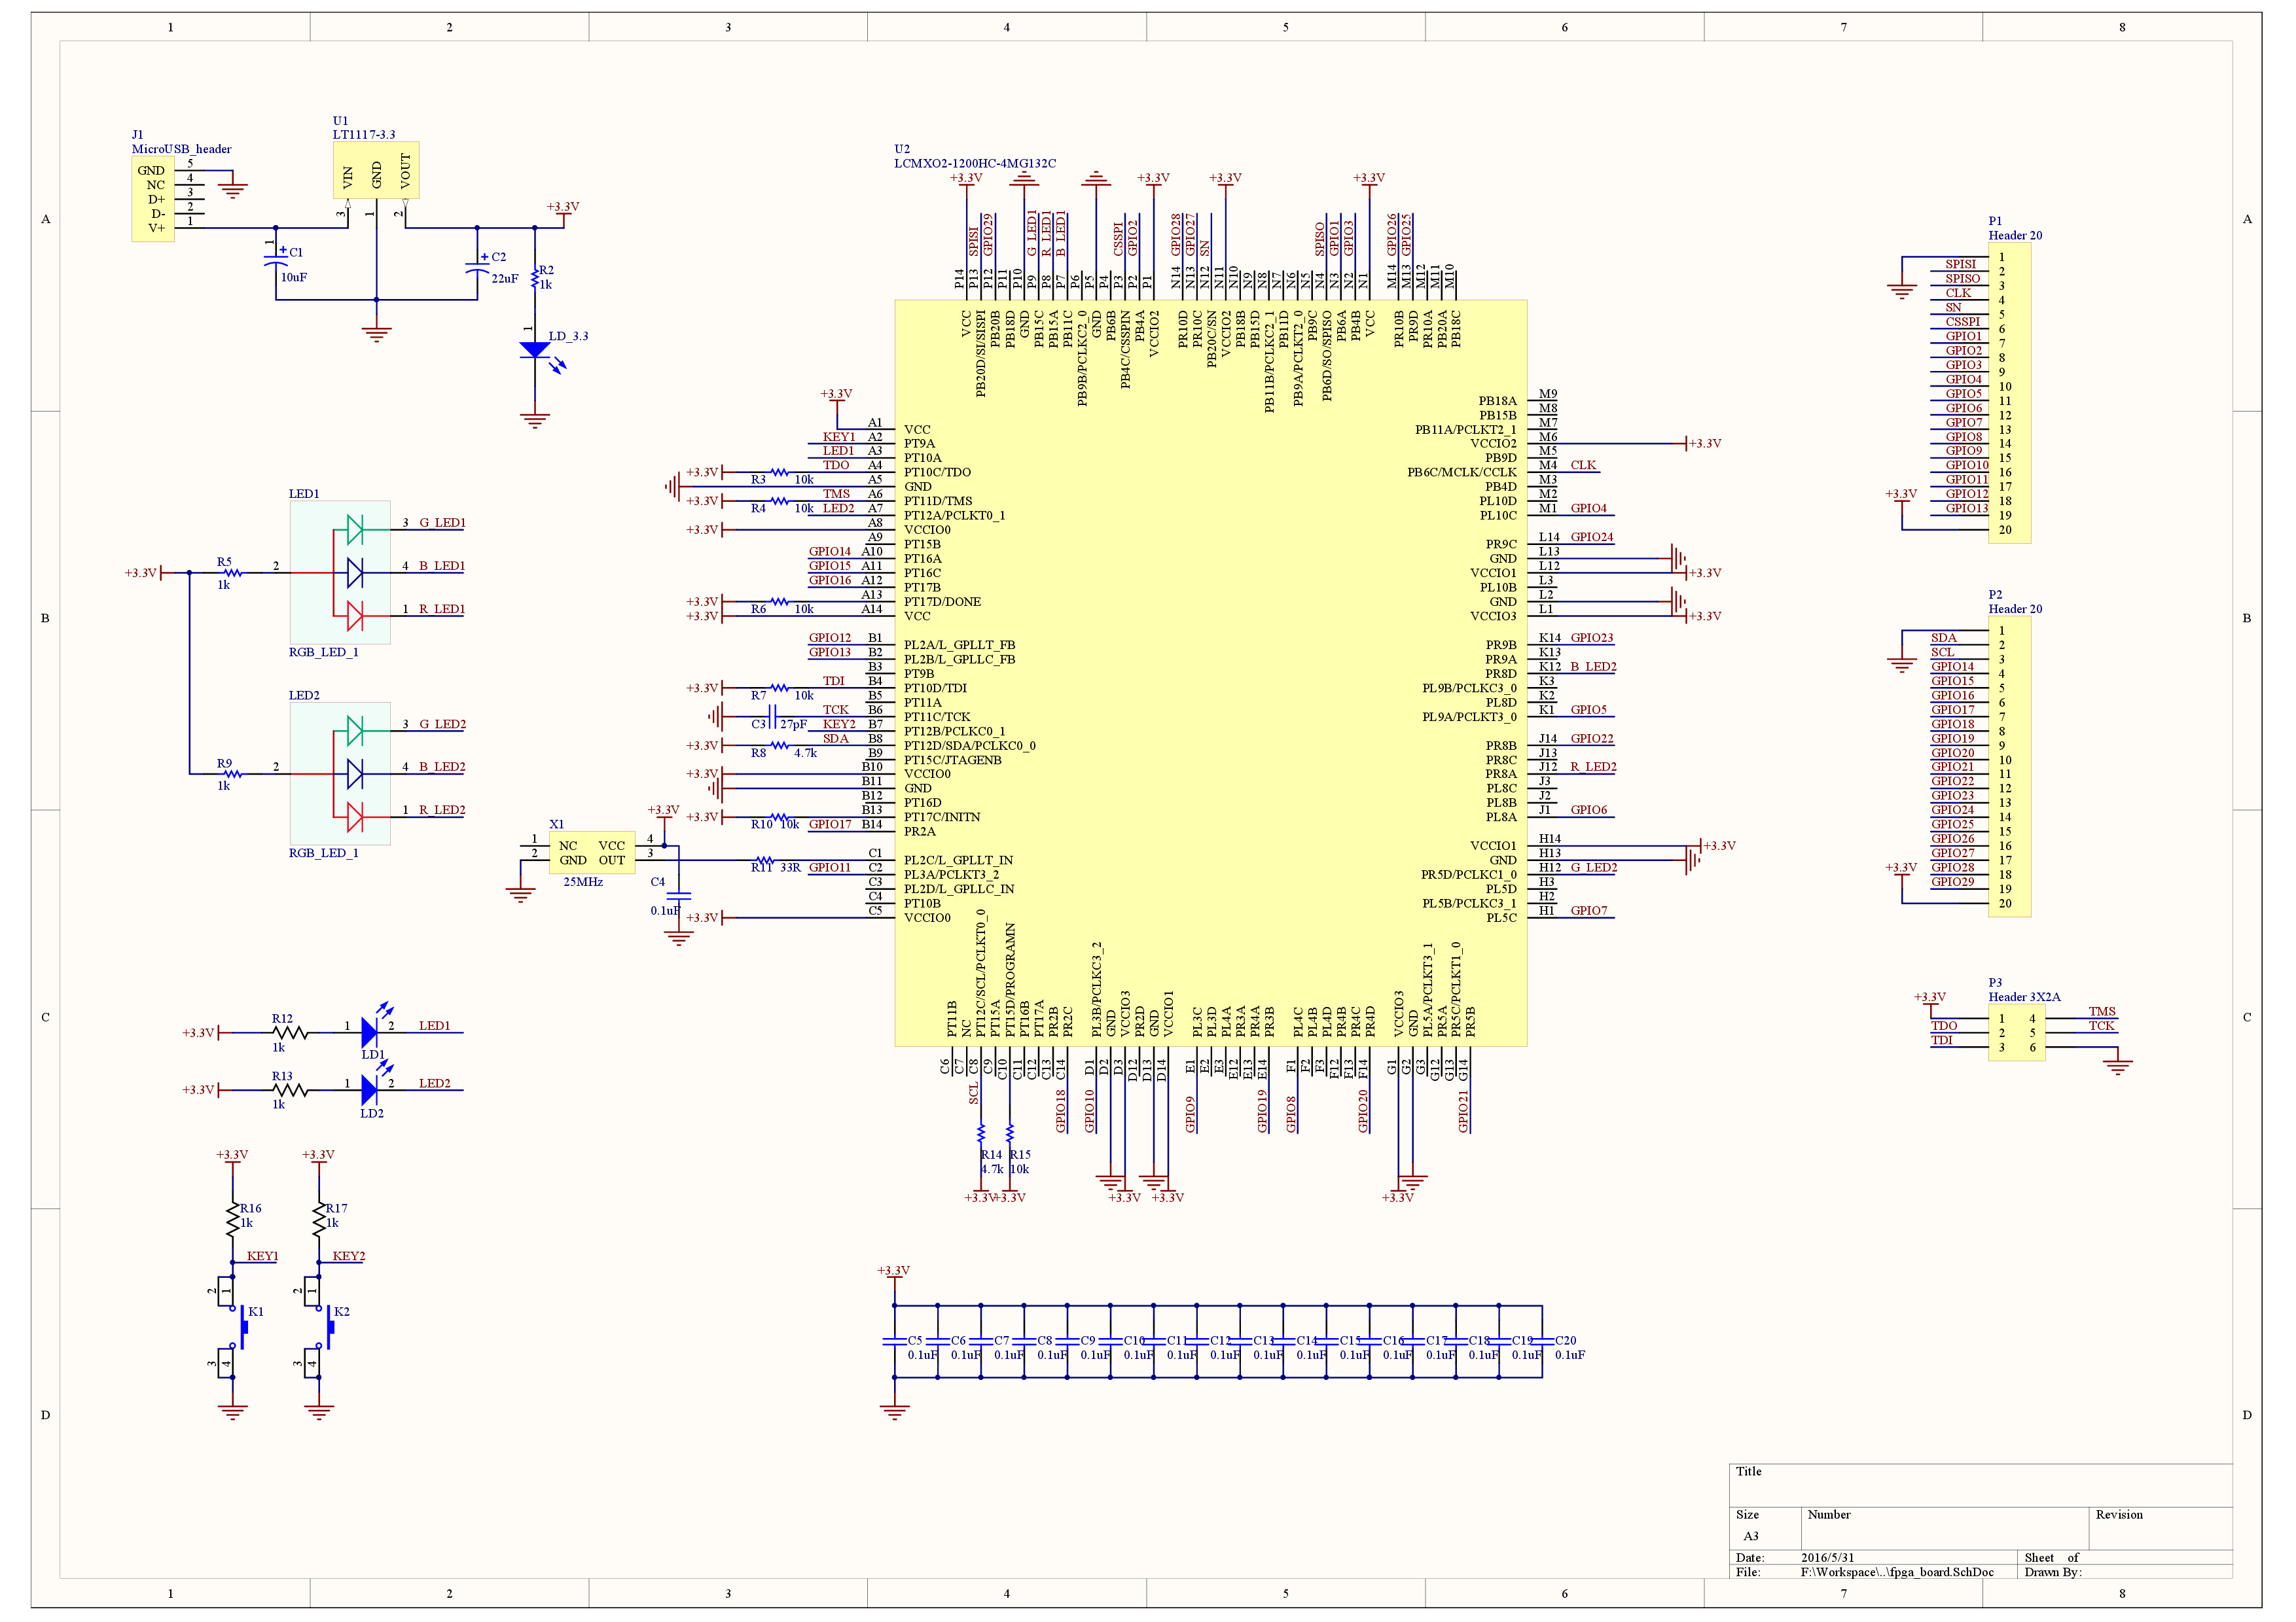Viewport: 2296px width, 1622px height.
Task: Click the blue LD1 LED symbol
Action: click(369, 1031)
